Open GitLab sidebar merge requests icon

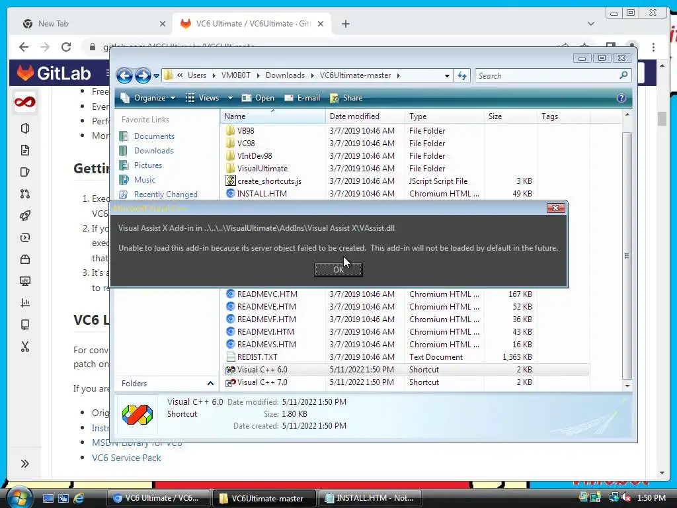pyautogui.click(x=25, y=194)
